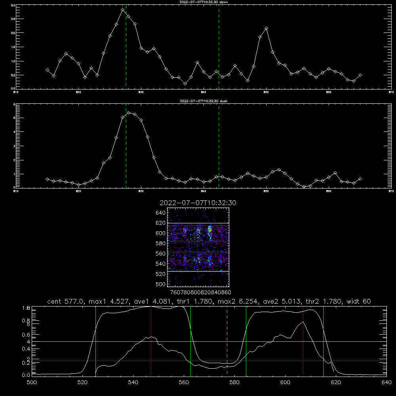Image resolution: width=396 pixels, height=396 pixels.
Task: Open the color heatmap image panel
Action: pyautogui.click(x=198, y=247)
